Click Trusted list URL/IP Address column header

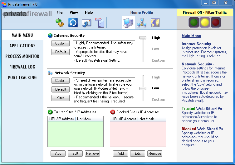click(61, 119)
